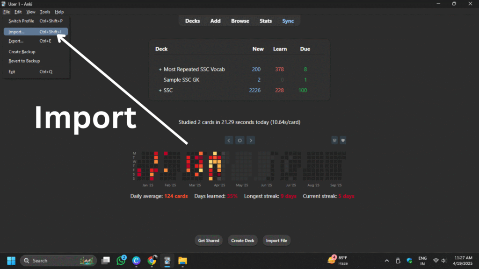The width and height of the screenshot is (479, 269).
Task: Click the Import File button
Action: [276, 241]
